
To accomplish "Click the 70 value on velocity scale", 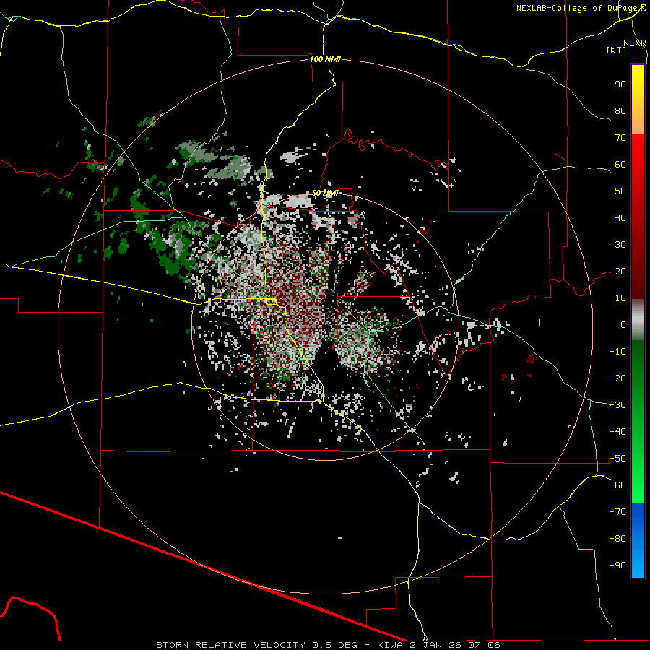I will pyautogui.click(x=620, y=138).
